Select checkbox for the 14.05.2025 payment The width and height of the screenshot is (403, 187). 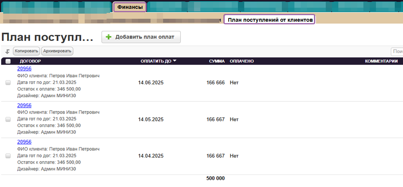click(8, 119)
